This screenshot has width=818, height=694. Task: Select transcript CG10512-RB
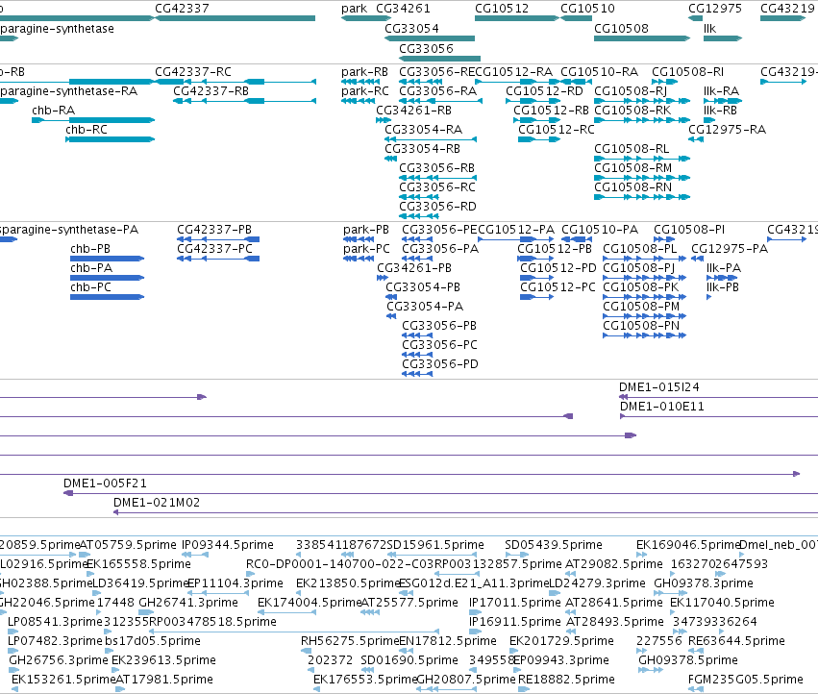(x=552, y=111)
